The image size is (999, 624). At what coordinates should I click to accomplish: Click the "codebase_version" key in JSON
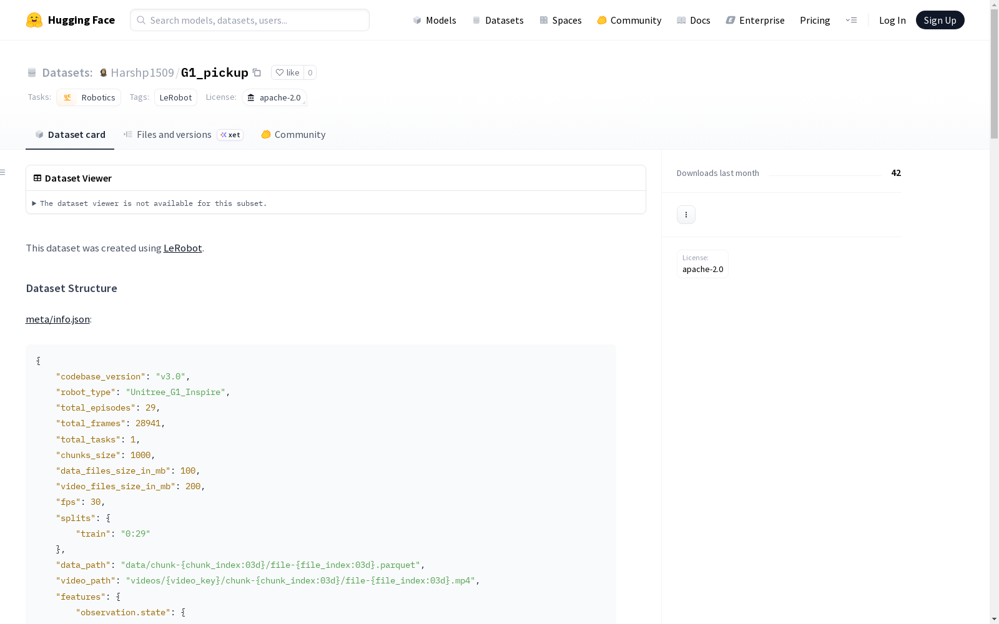point(101,376)
